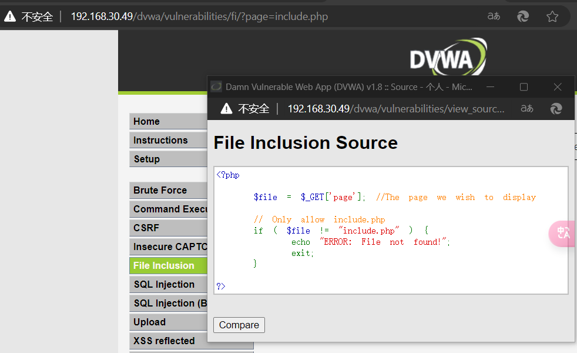Go to the SQL Injection page

[169, 284]
